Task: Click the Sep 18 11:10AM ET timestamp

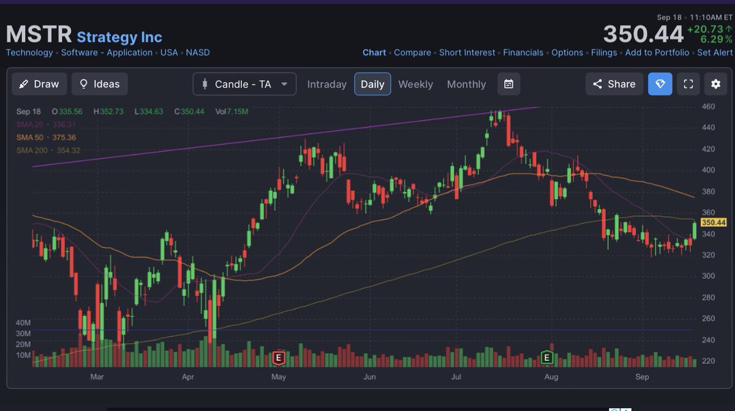Action: (x=694, y=18)
